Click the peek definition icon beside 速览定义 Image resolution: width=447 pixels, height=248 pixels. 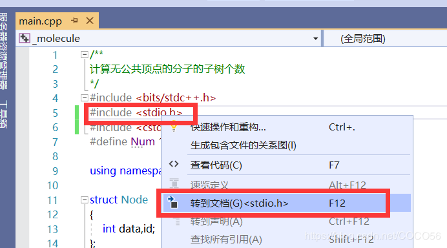[174, 183]
